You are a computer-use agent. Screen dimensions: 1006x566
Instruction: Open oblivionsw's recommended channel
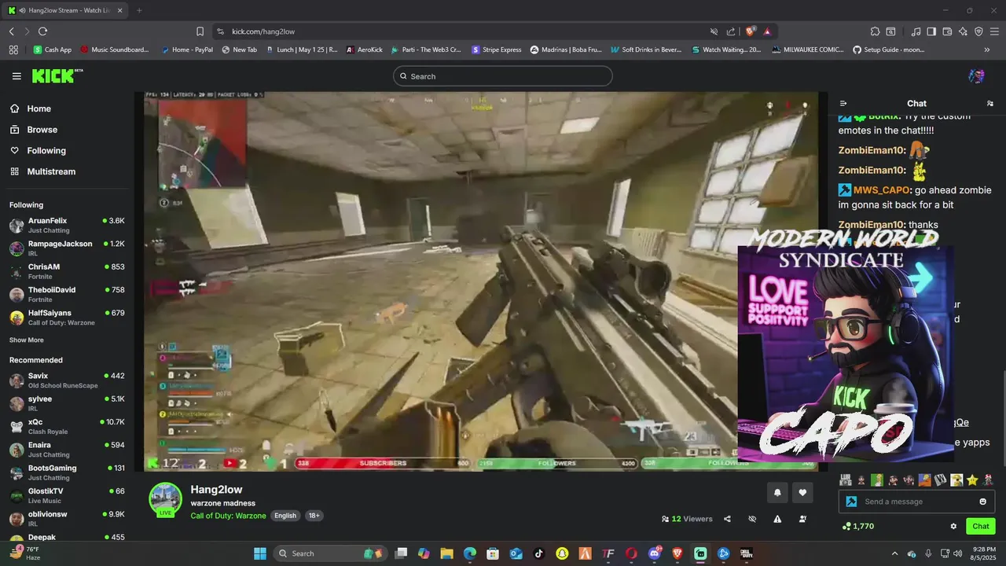67,519
